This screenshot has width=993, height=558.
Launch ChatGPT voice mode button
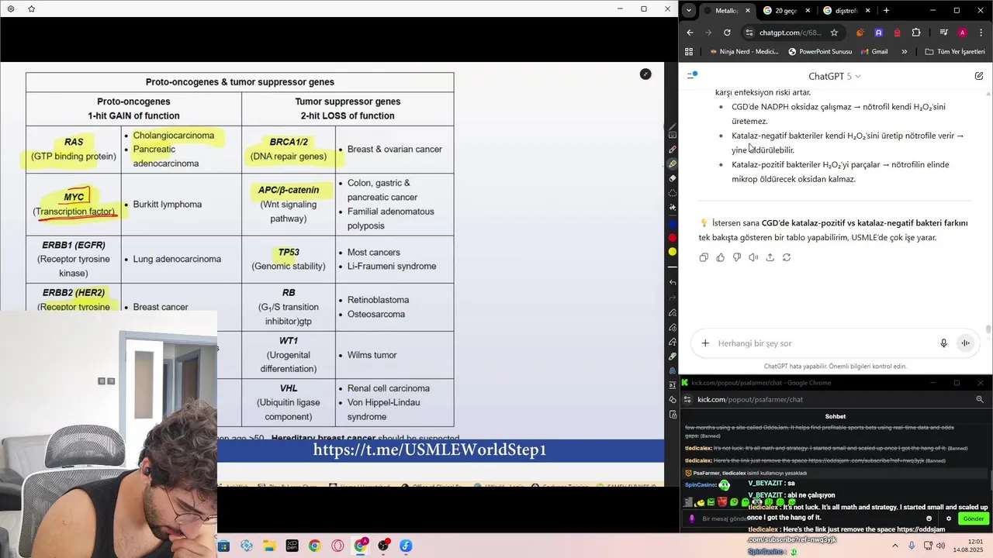(x=965, y=343)
